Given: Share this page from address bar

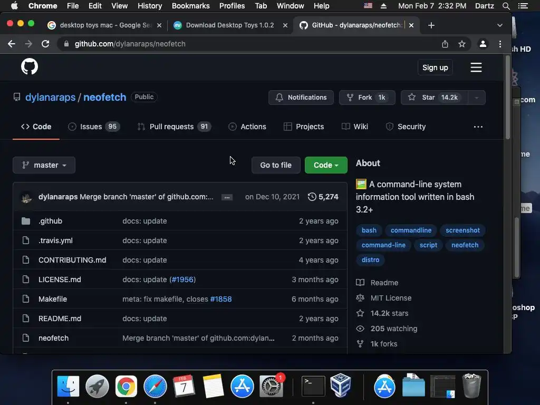Looking at the screenshot, I should [x=445, y=44].
